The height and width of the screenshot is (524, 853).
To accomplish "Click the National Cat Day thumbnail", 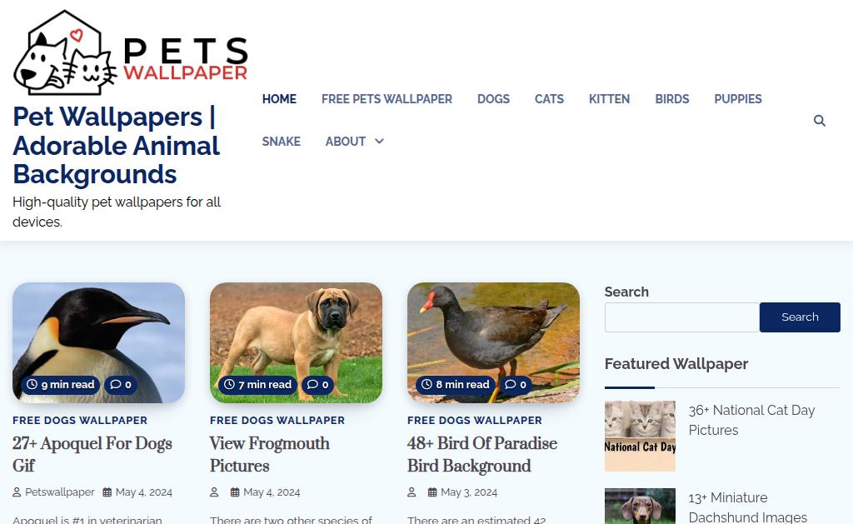I will 640,436.
